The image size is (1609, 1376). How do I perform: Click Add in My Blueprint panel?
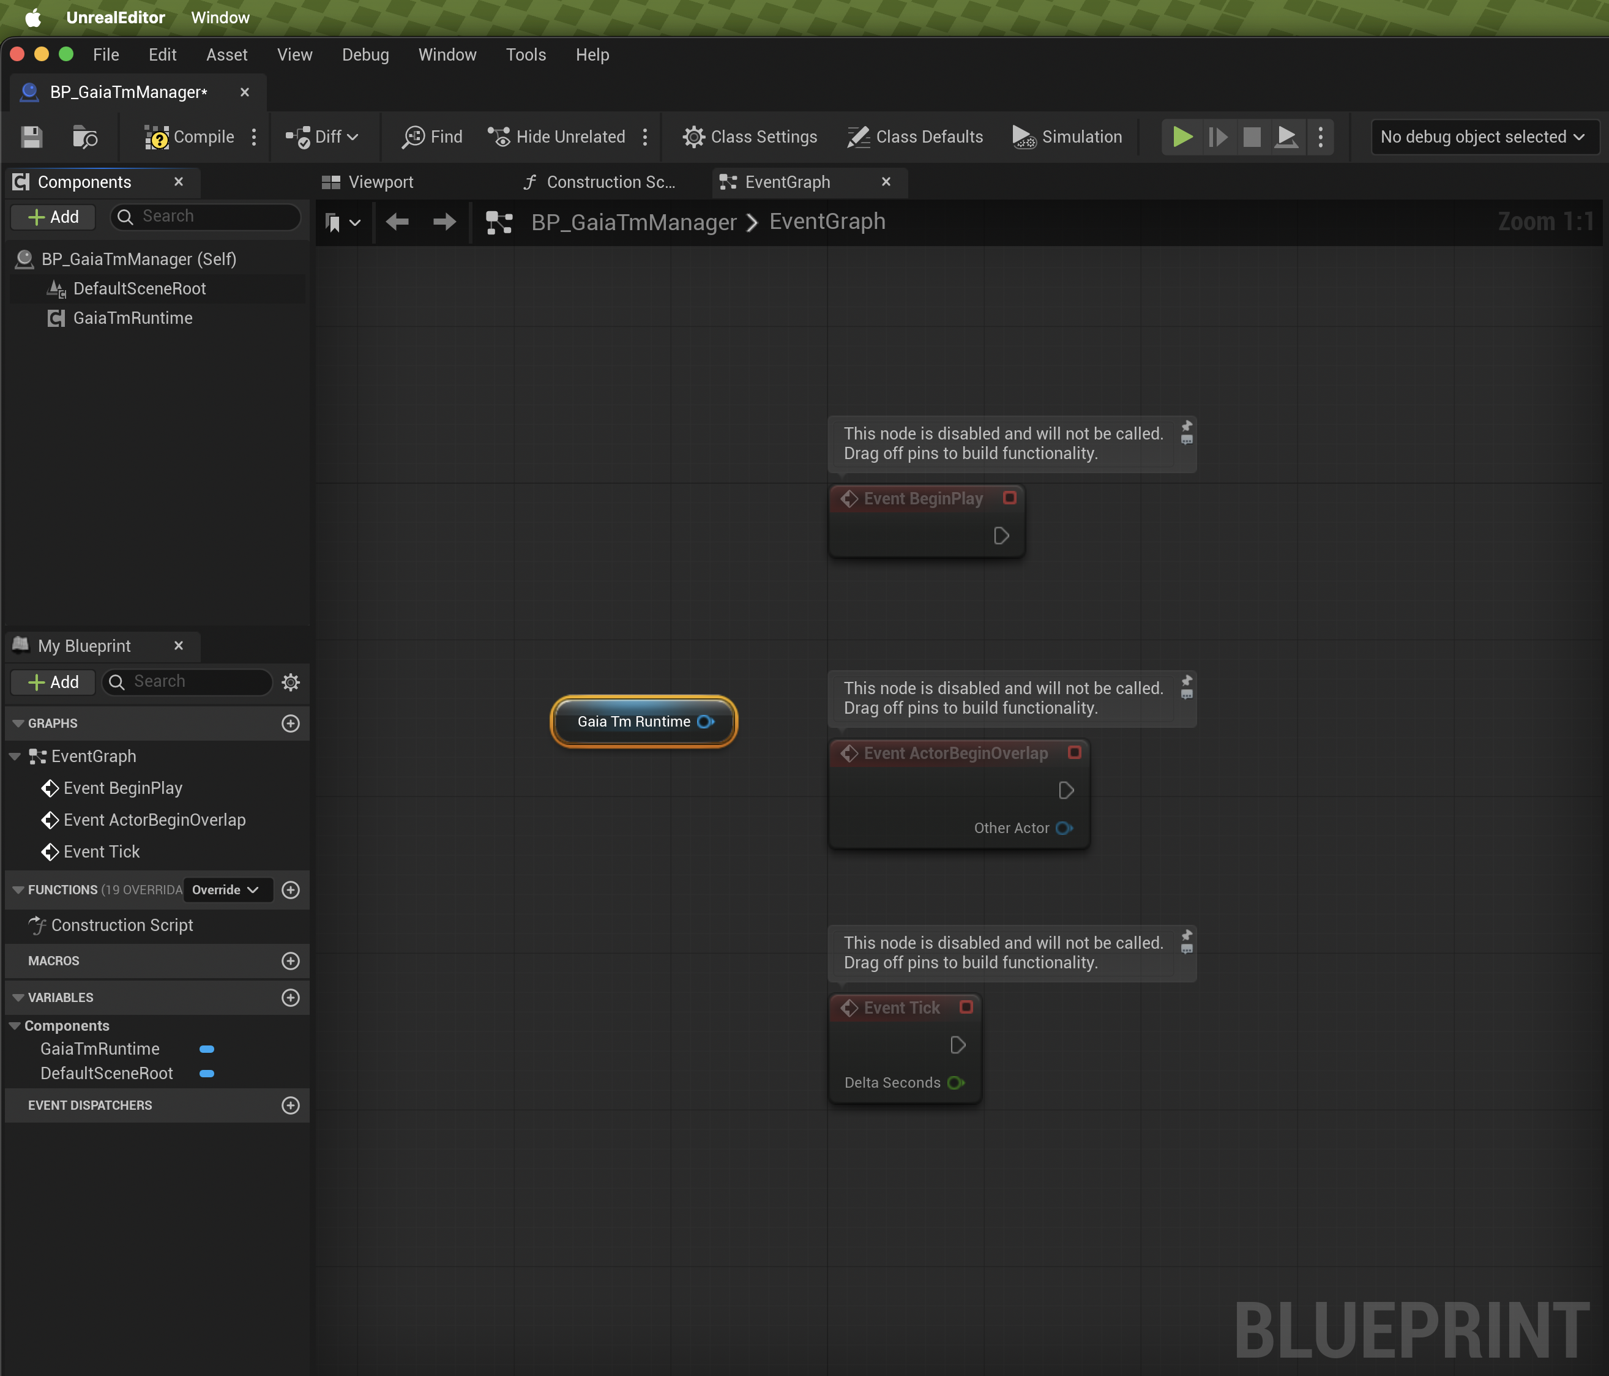53,682
